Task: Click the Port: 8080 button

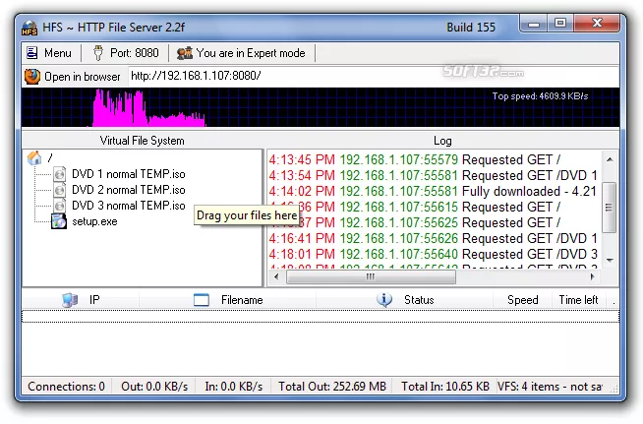Action: (x=126, y=53)
